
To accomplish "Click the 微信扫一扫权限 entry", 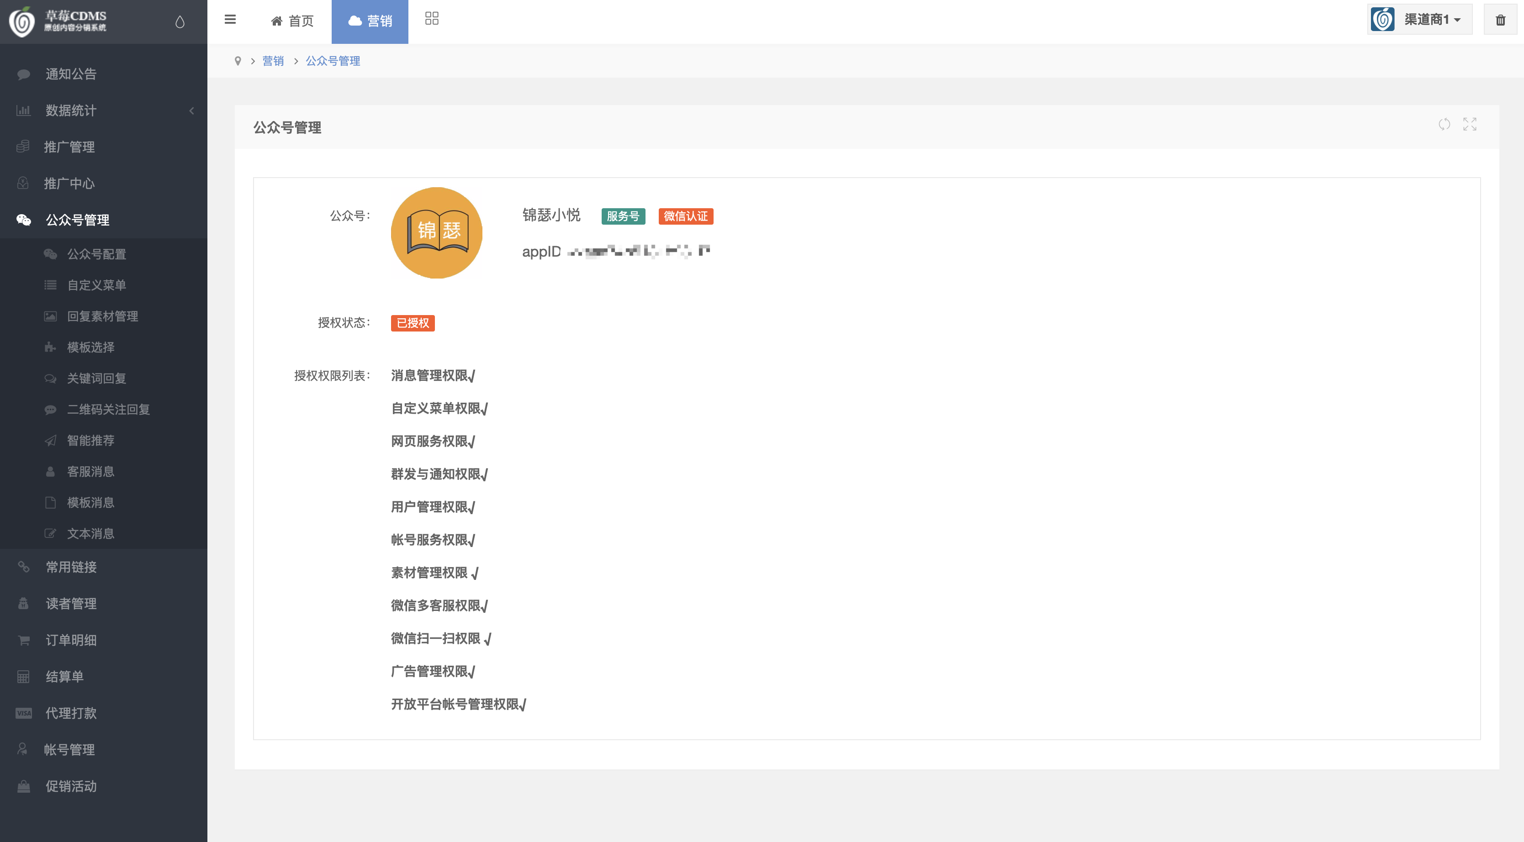I will [441, 638].
